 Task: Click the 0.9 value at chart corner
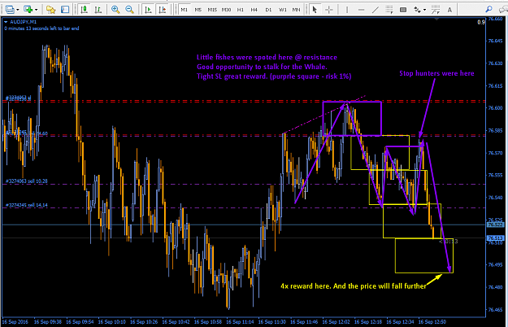pyautogui.click(x=481, y=22)
